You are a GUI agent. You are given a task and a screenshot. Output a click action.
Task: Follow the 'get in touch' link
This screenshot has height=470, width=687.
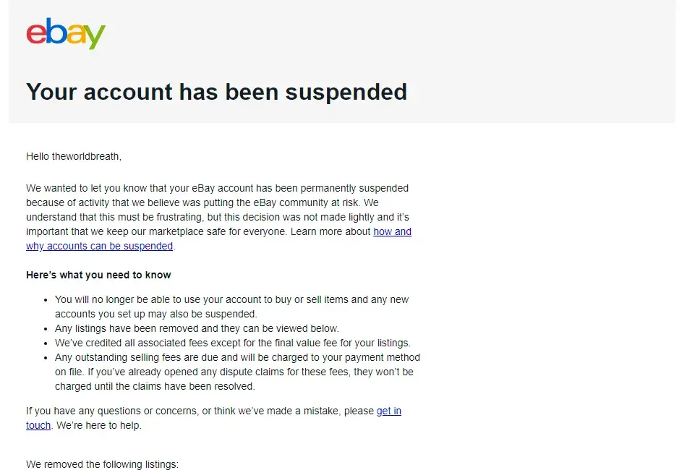[x=388, y=411]
